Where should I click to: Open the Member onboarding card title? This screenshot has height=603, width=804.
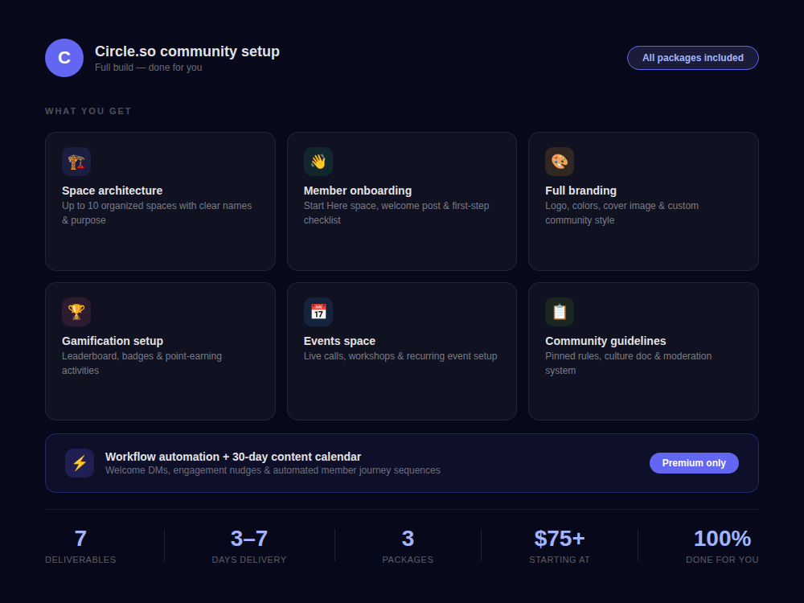pyautogui.click(x=358, y=191)
